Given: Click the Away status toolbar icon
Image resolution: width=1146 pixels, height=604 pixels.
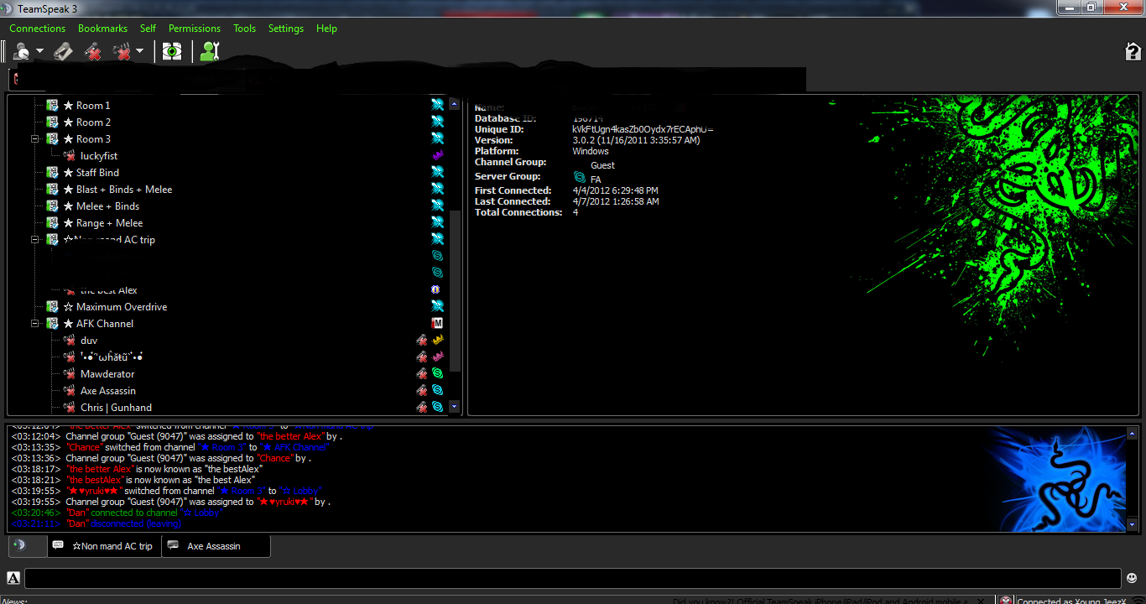Looking at the screenshot, I should coord(23,52).
